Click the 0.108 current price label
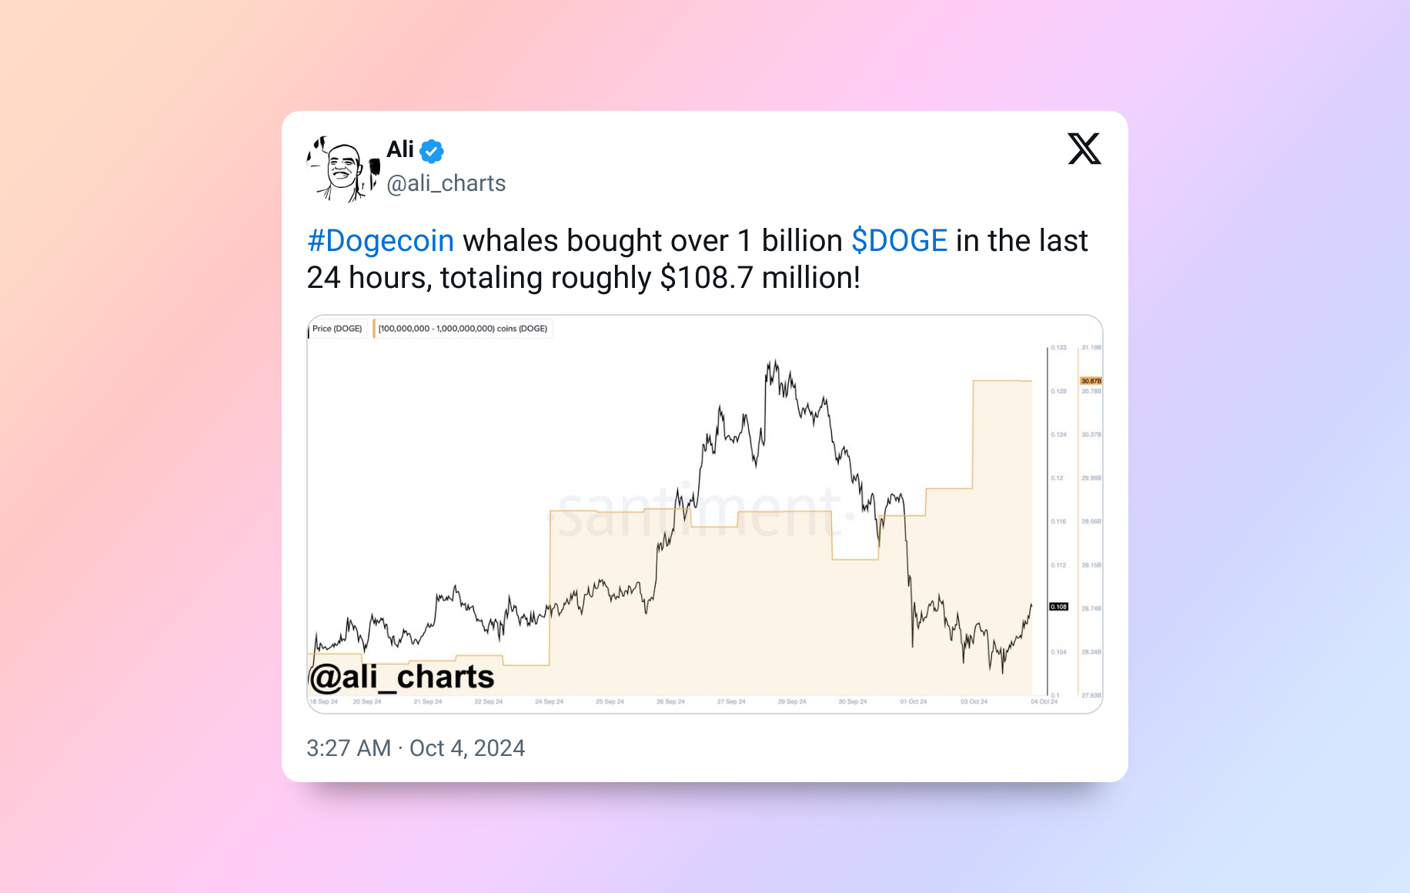The width and height of the screenshot is (1410, 893). 1059,607
